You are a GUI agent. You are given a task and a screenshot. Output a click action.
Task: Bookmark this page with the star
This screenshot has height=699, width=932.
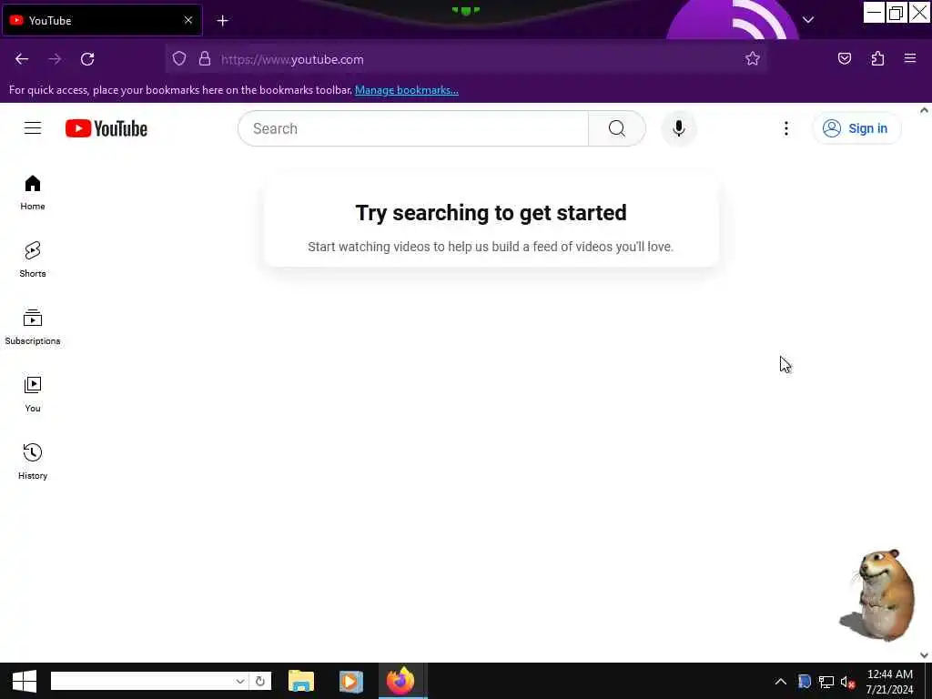753,59
